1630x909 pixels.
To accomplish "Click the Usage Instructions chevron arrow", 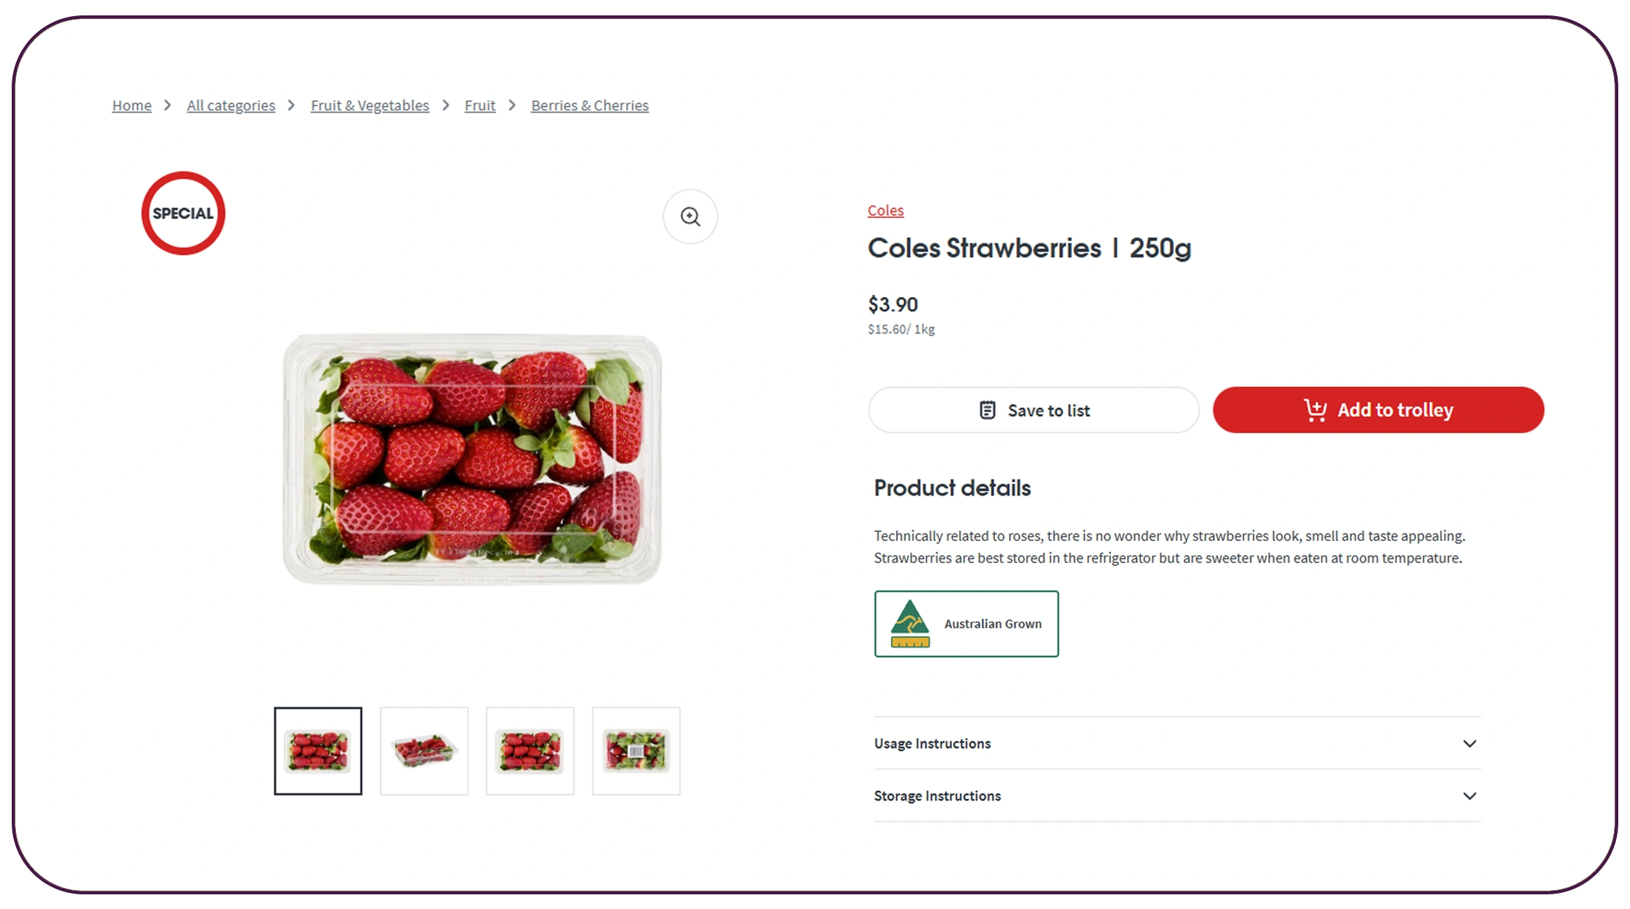I will [x=1469, y=743].
